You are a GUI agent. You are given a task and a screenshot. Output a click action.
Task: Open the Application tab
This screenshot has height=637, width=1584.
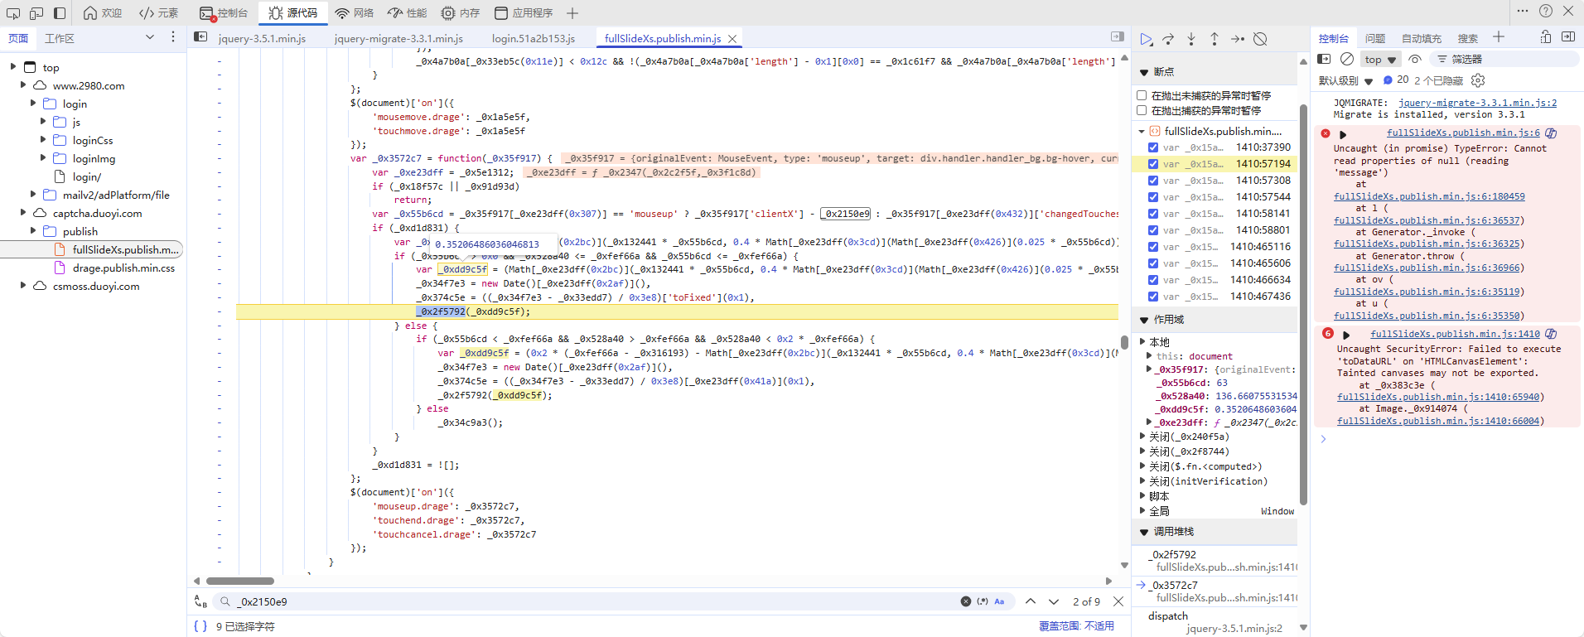click(x=524, y=12)
